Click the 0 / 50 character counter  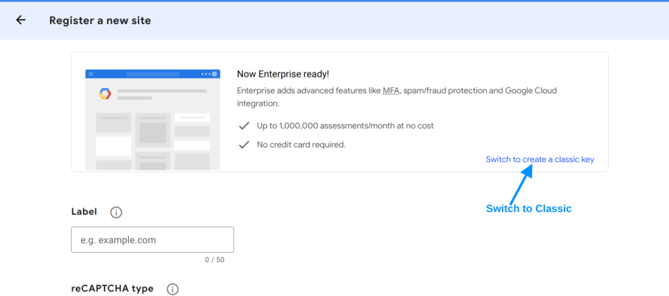(x=214, y=260)
